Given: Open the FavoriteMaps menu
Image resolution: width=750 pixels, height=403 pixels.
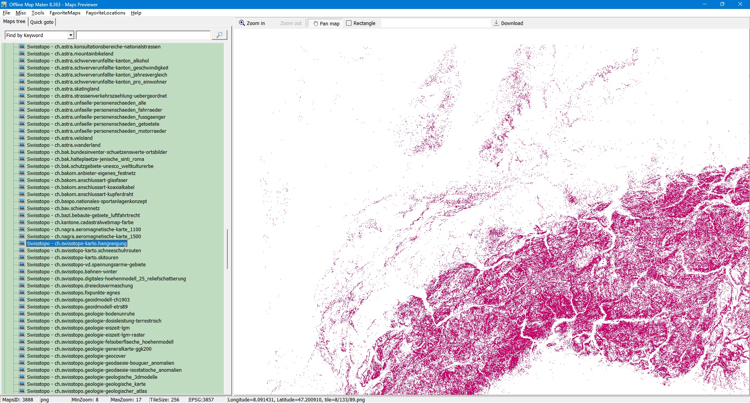Looking at the screenshot, I should click(x=65, y=13).
